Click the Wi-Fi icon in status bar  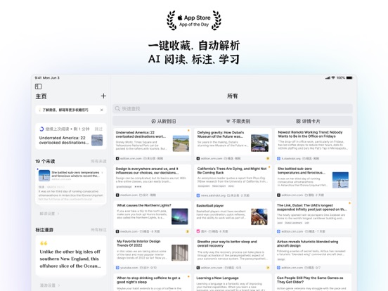(x=333, y=78)
